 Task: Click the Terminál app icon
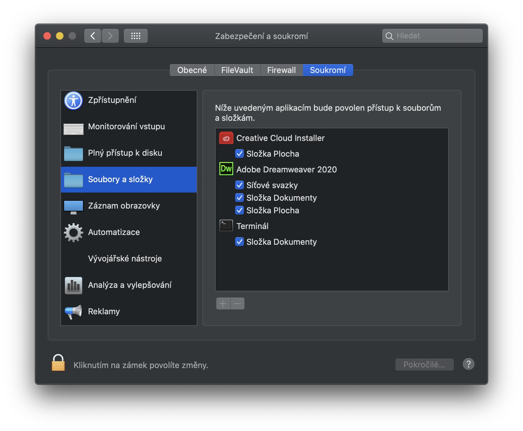[x=226, y=226]
